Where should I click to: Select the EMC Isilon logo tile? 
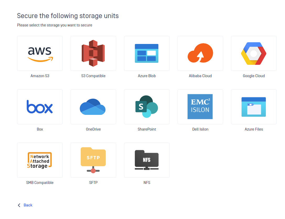point(200,107)
